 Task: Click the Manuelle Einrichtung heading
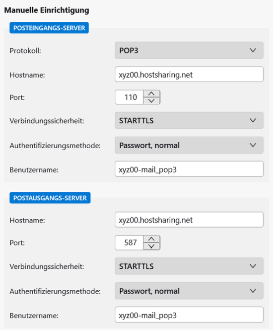[x=47, y=10]
